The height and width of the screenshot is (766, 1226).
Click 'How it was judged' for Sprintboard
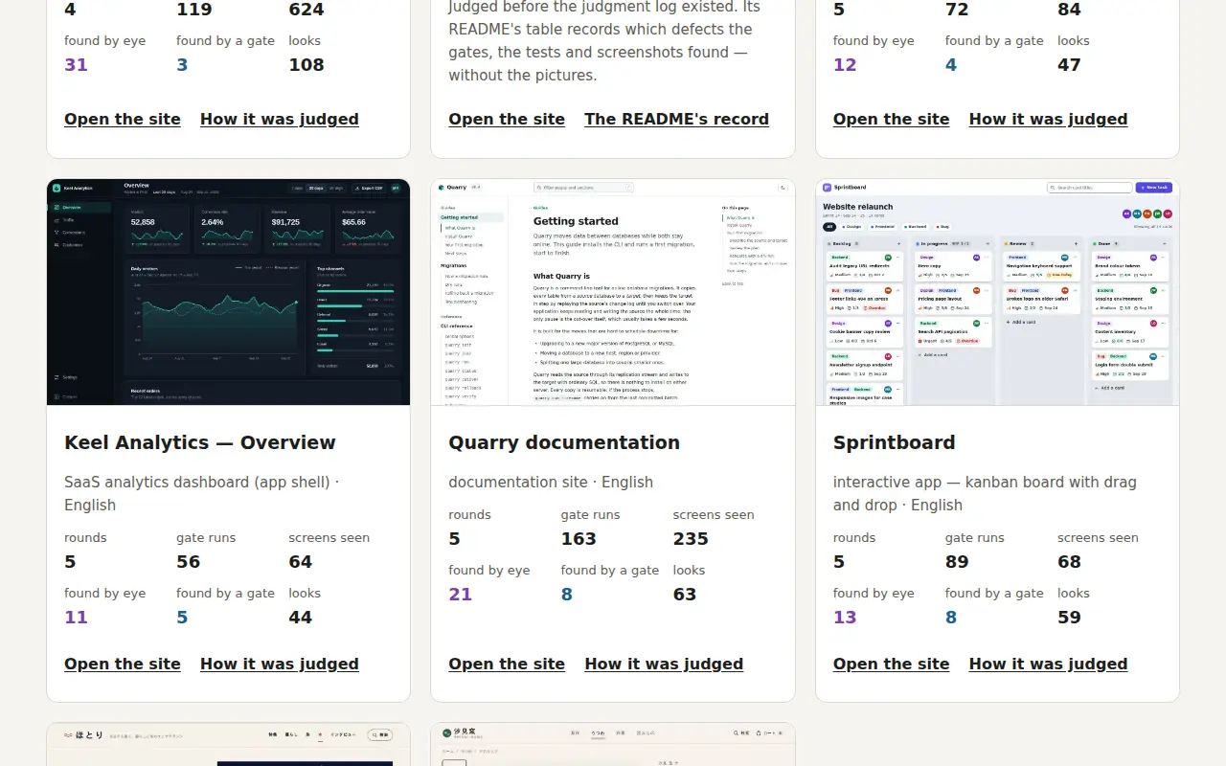point(1048,664)
